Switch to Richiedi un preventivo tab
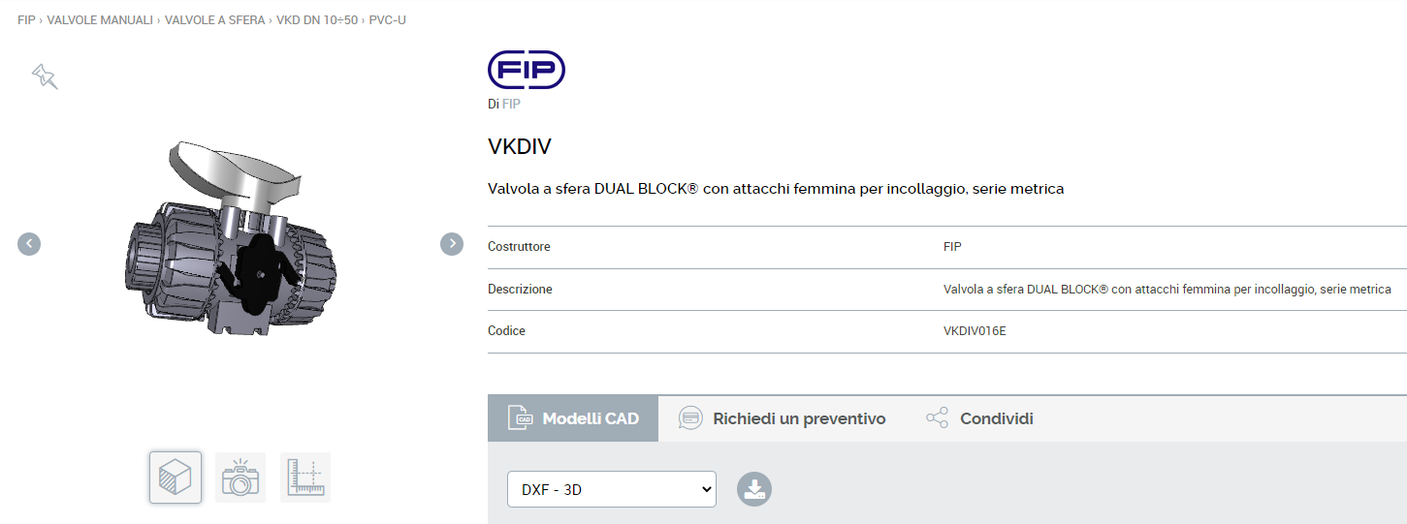Screen dimensions: 1407x524 [783, 418]
